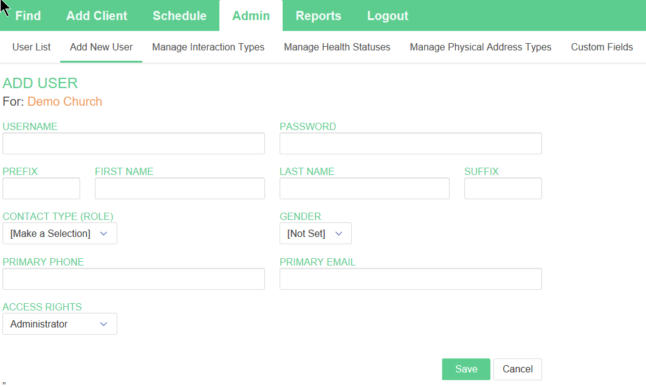Open the Custom Fields tab
The width and height of the screenshot is (646, 387).
tap(602, 47)
